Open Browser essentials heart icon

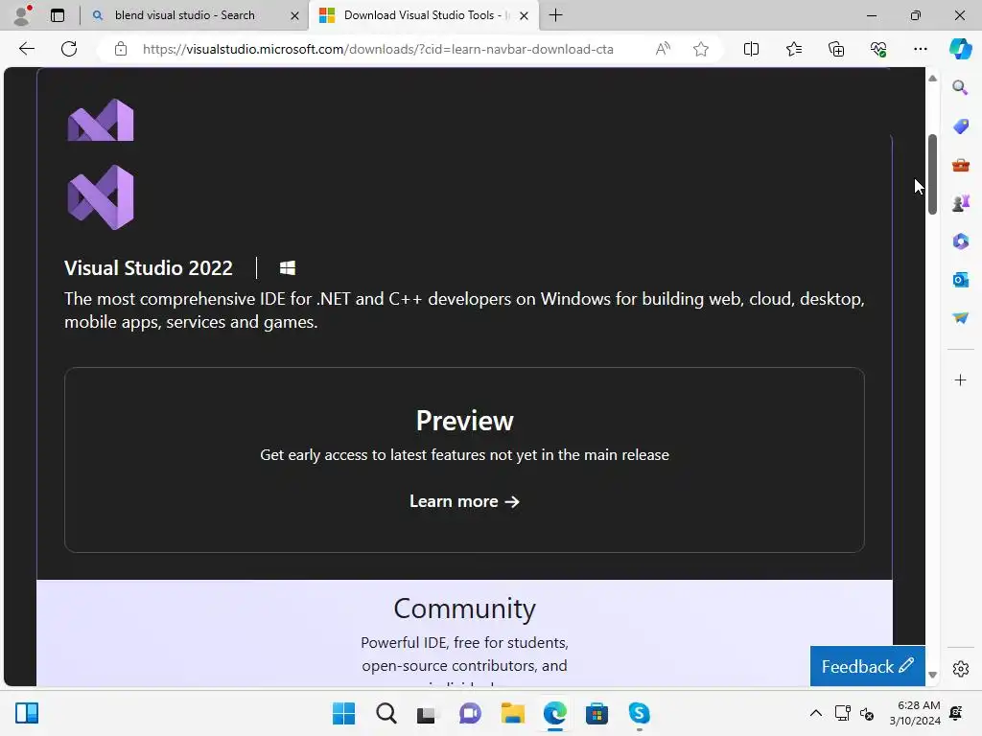[878, 49]
